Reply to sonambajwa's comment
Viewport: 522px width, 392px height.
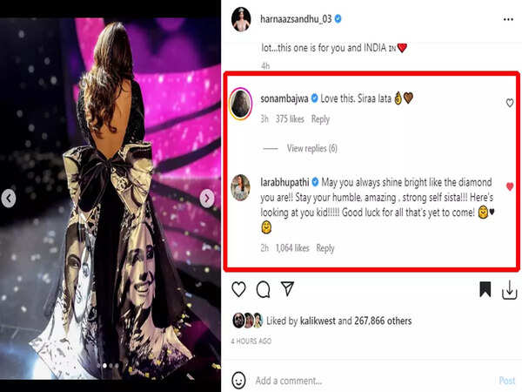(x=320, y=119)
